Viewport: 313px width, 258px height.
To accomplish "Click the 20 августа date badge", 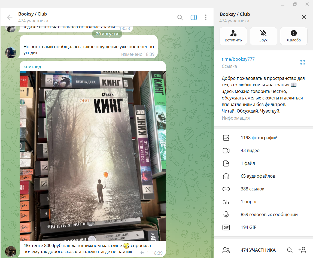I will coord(107,34).
